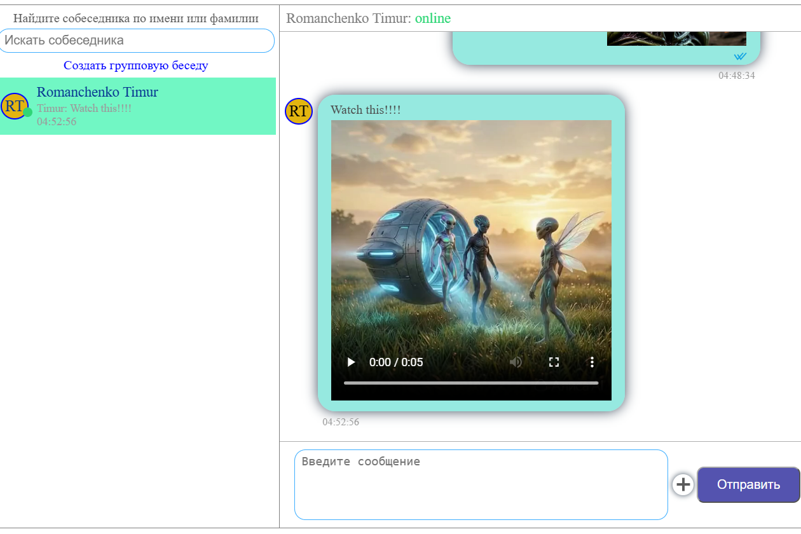
Task: Click the Отправить send button
Action: pyautogui.click(x=748, y=485)
